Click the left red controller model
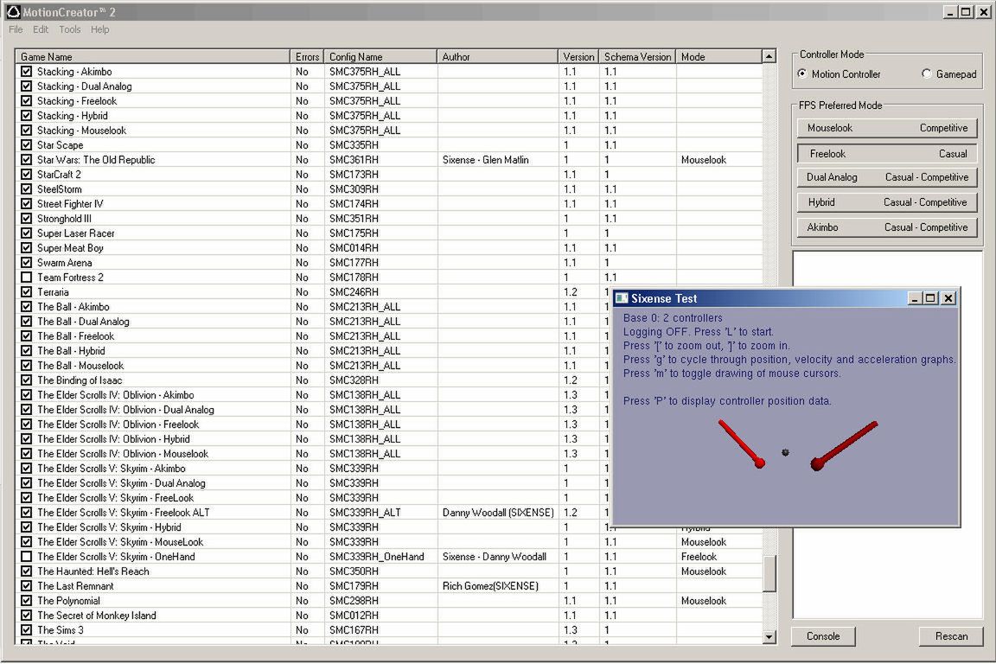This screenshot has width=996, height=664. coord(741,444)
